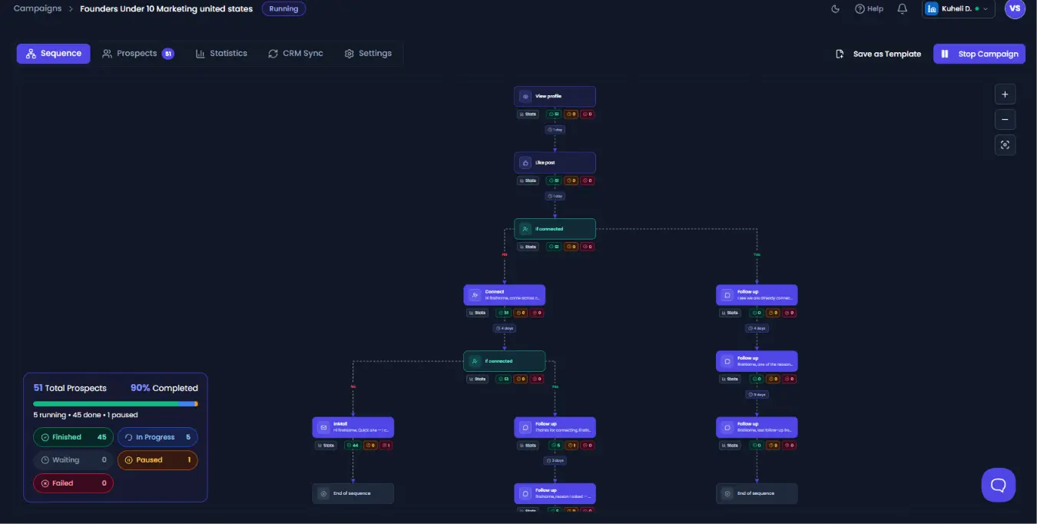Select the Connect step node
The height and width of the screenshot is (524, 1037).
point(504,295)
